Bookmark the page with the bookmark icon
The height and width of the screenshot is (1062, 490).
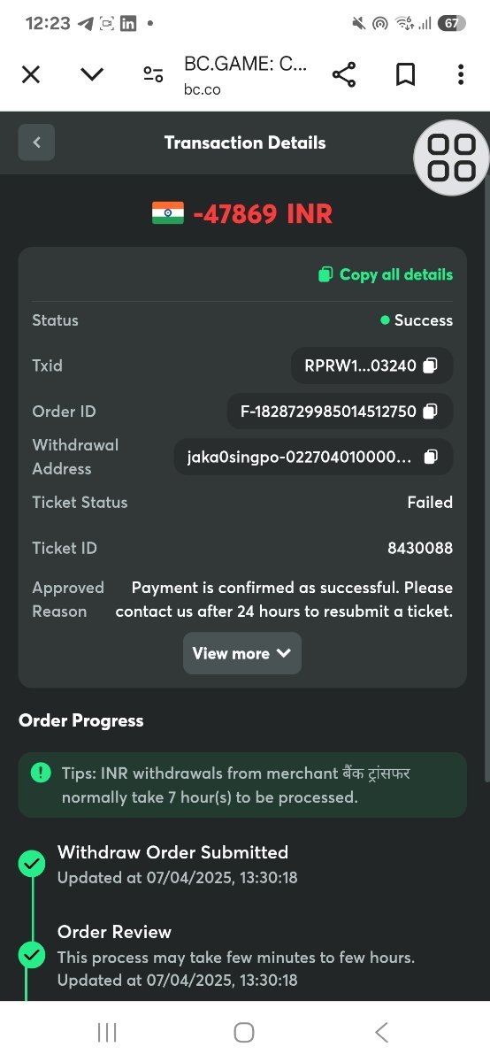[405, 74]
